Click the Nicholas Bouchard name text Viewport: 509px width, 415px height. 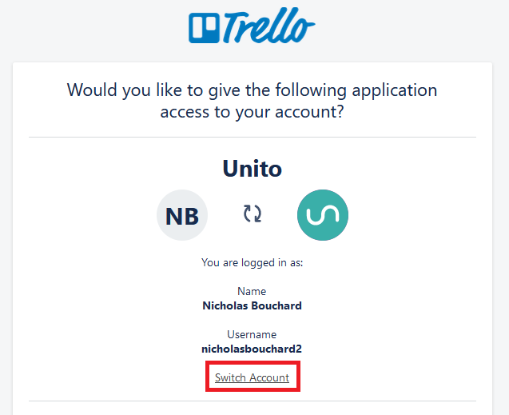point(253,305)
